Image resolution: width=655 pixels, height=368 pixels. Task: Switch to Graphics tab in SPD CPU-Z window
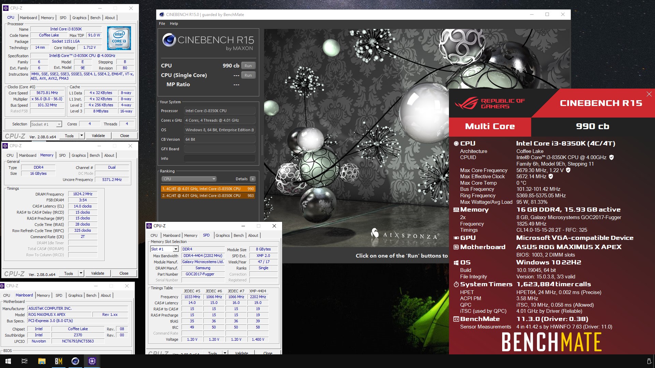[222, 235]
